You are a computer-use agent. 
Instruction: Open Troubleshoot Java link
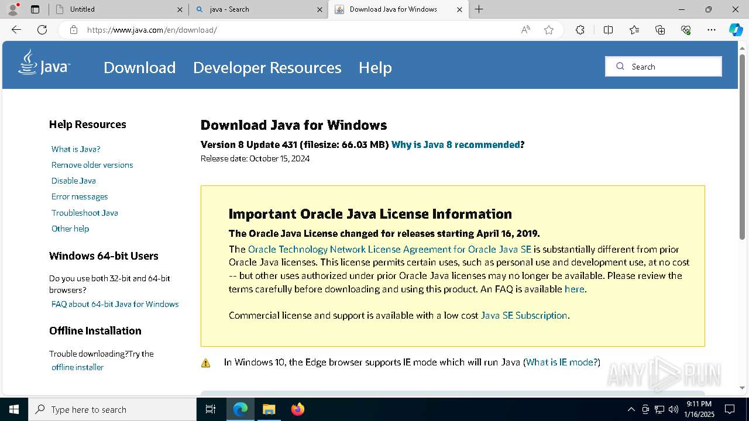(84, 213)
